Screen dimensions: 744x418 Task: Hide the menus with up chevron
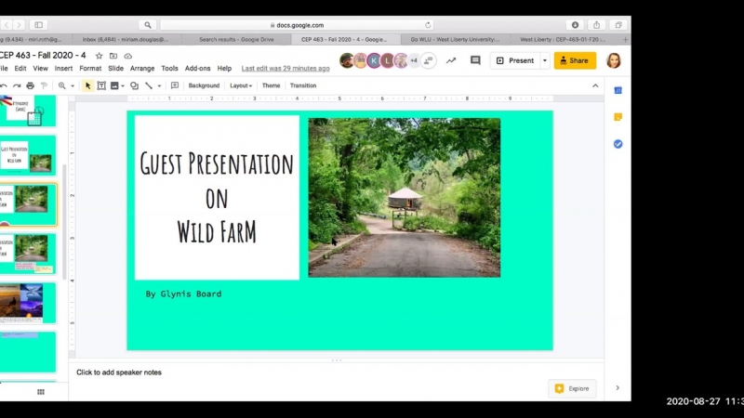(x=596, y=85)
